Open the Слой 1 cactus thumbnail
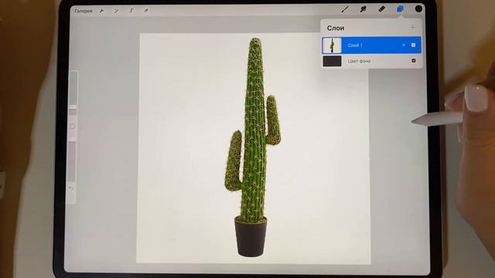495x278 pixels. click(x=332, y=46)
